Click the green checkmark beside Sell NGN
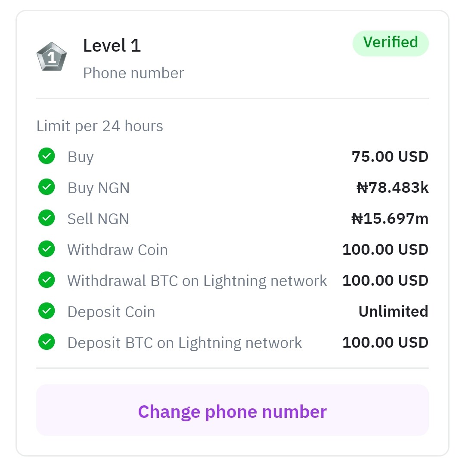 [x=46, y=218]
